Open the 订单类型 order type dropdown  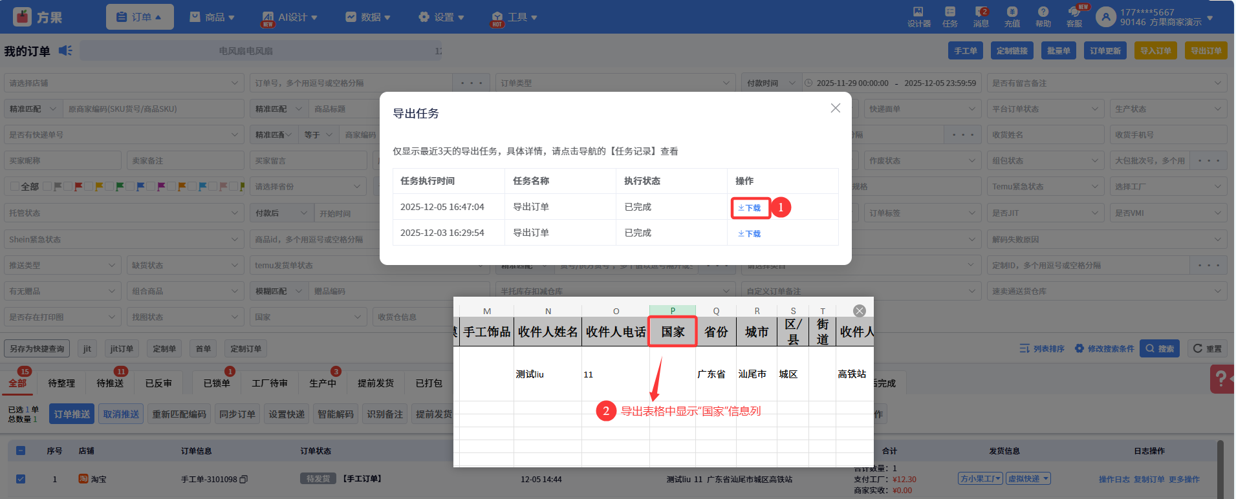pyautogui.click(x=614, y=83)
